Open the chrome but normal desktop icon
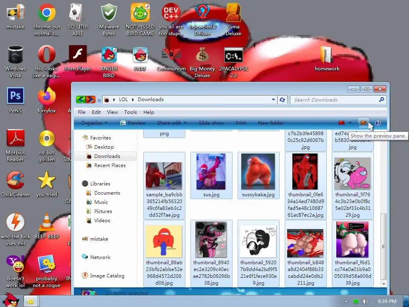 46,12
